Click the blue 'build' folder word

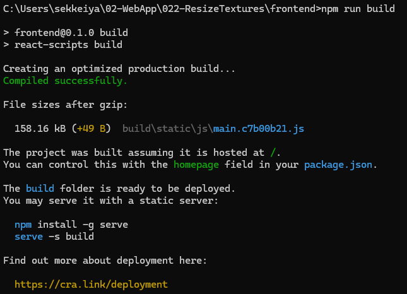(41, 188)
